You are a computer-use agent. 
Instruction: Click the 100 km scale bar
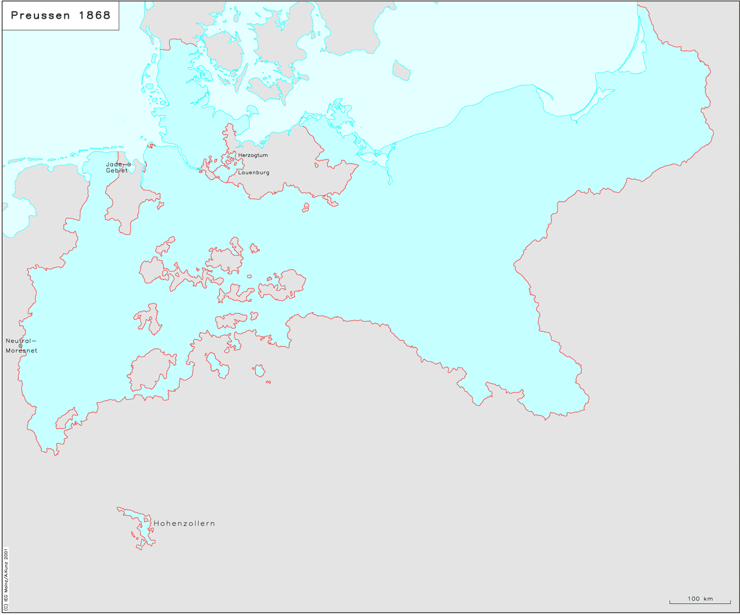pos(700,600)
